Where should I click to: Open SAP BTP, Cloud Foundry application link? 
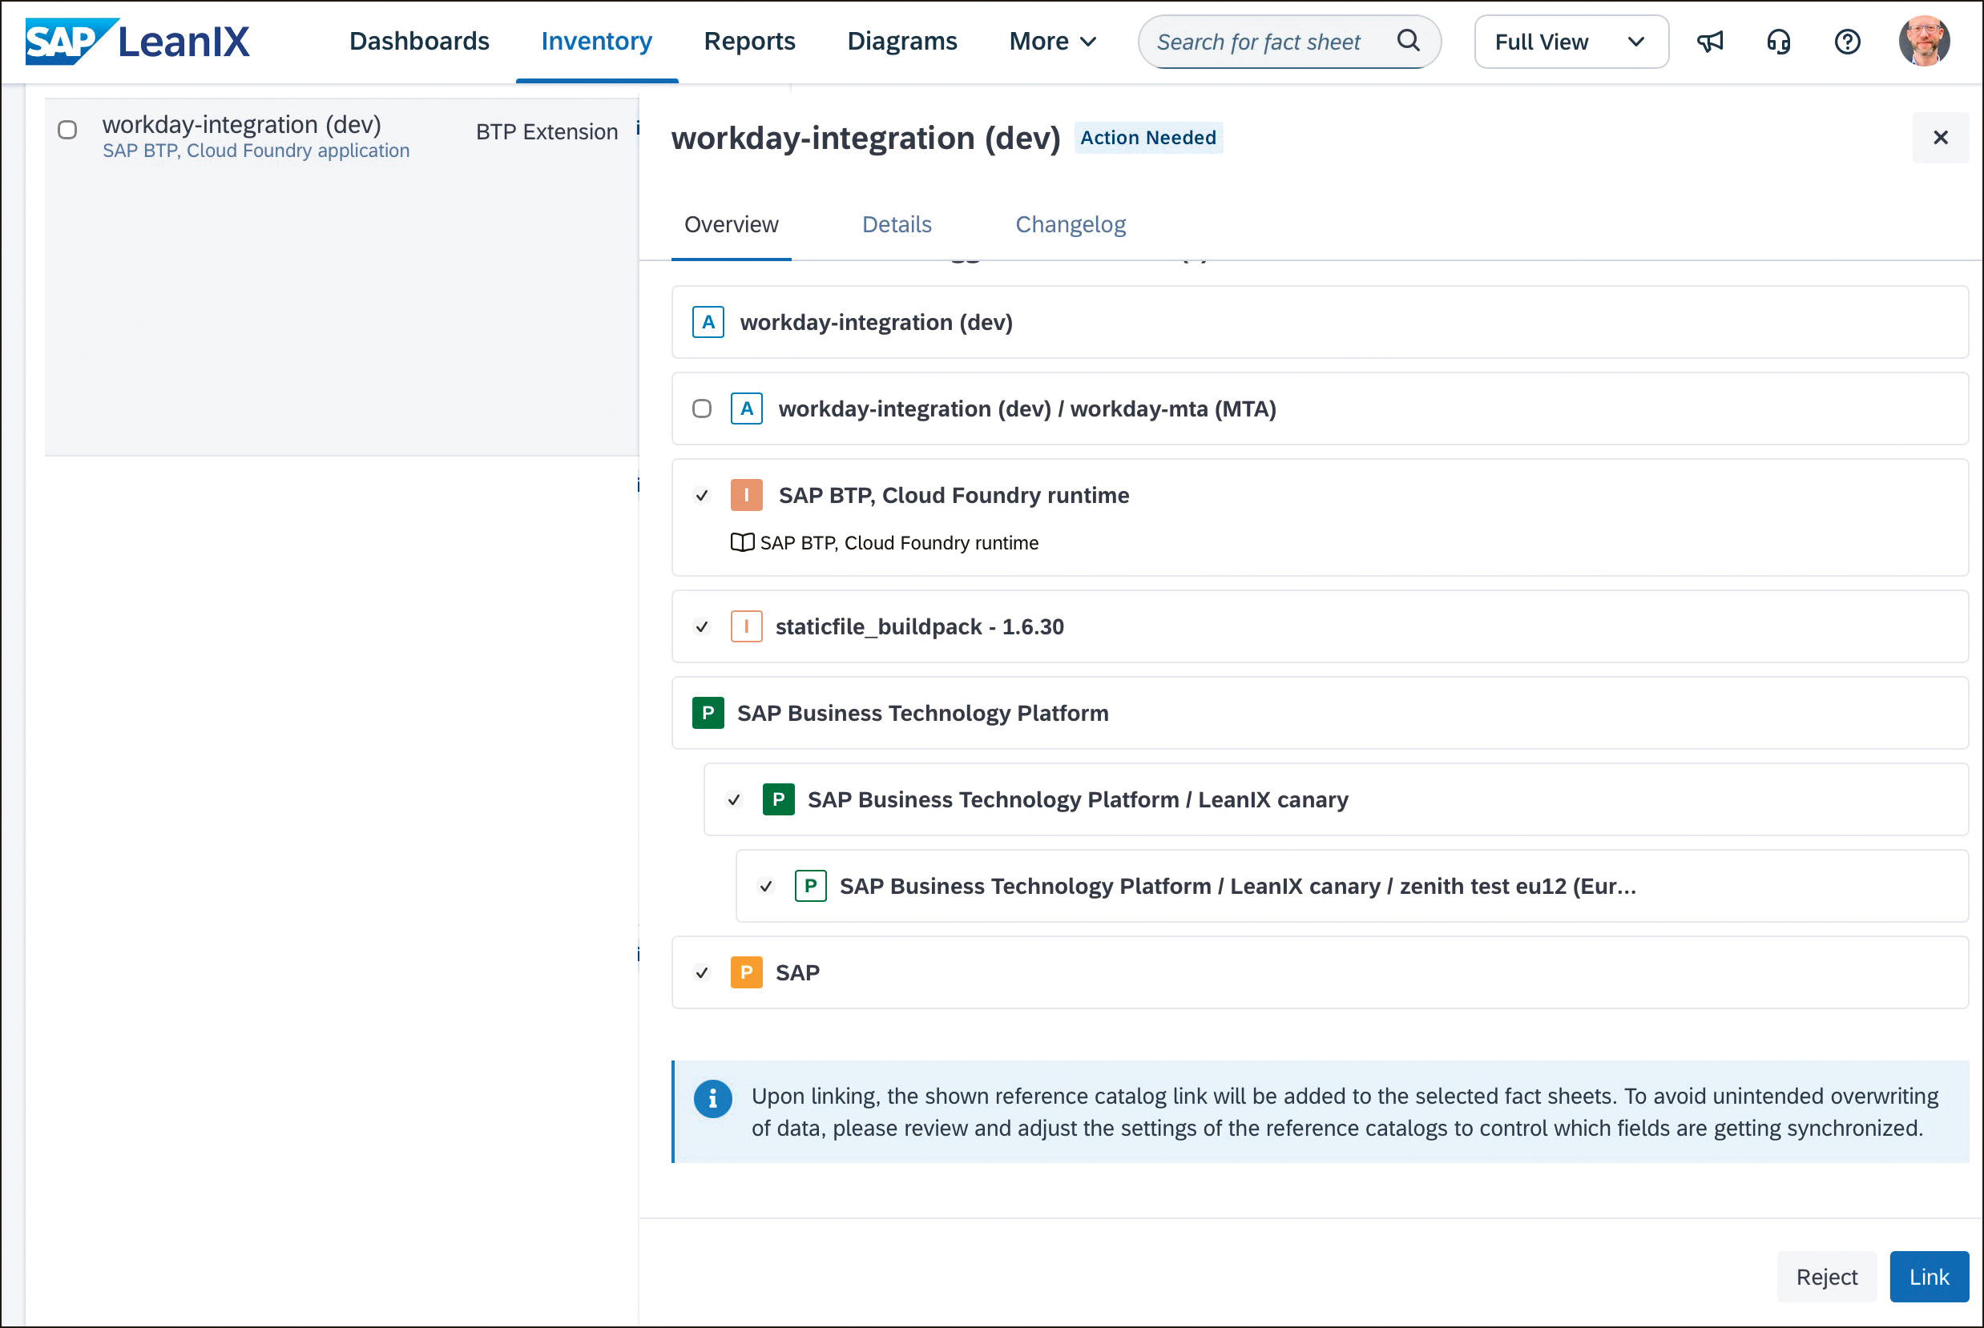click(256, 150)
